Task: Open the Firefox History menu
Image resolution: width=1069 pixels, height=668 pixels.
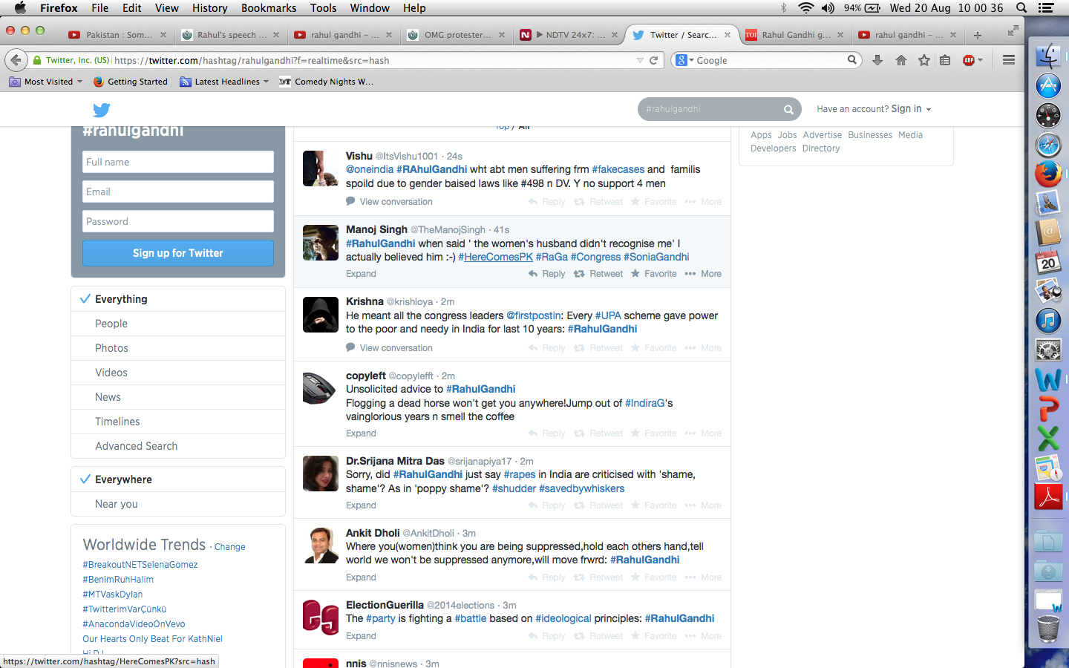Action: 209,8
